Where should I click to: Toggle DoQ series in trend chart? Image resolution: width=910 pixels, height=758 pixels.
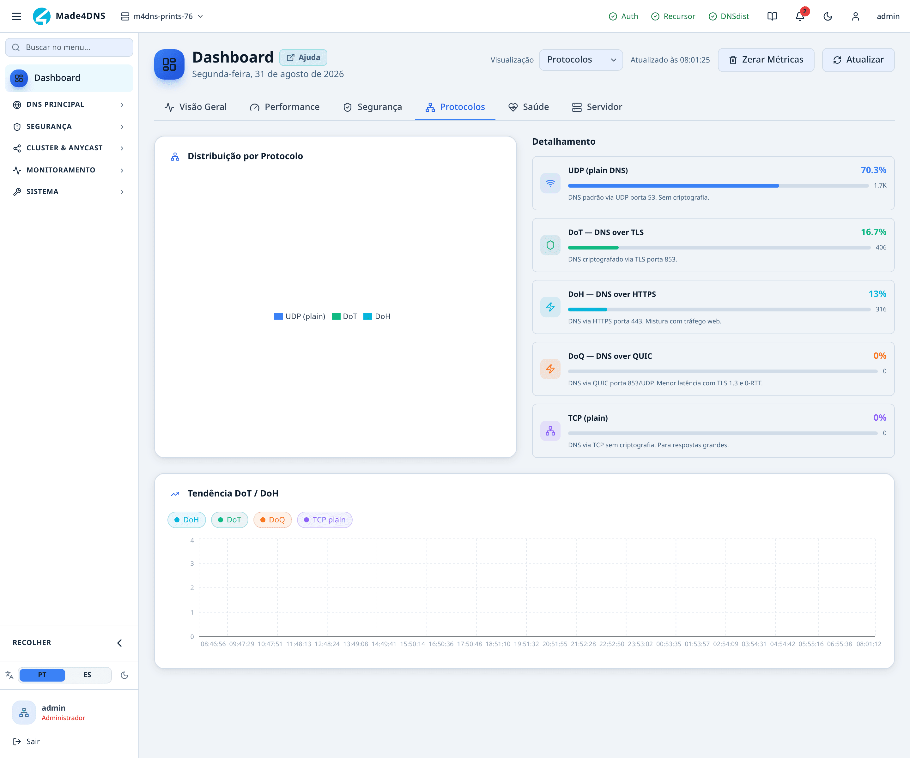(x=273, y=520)
